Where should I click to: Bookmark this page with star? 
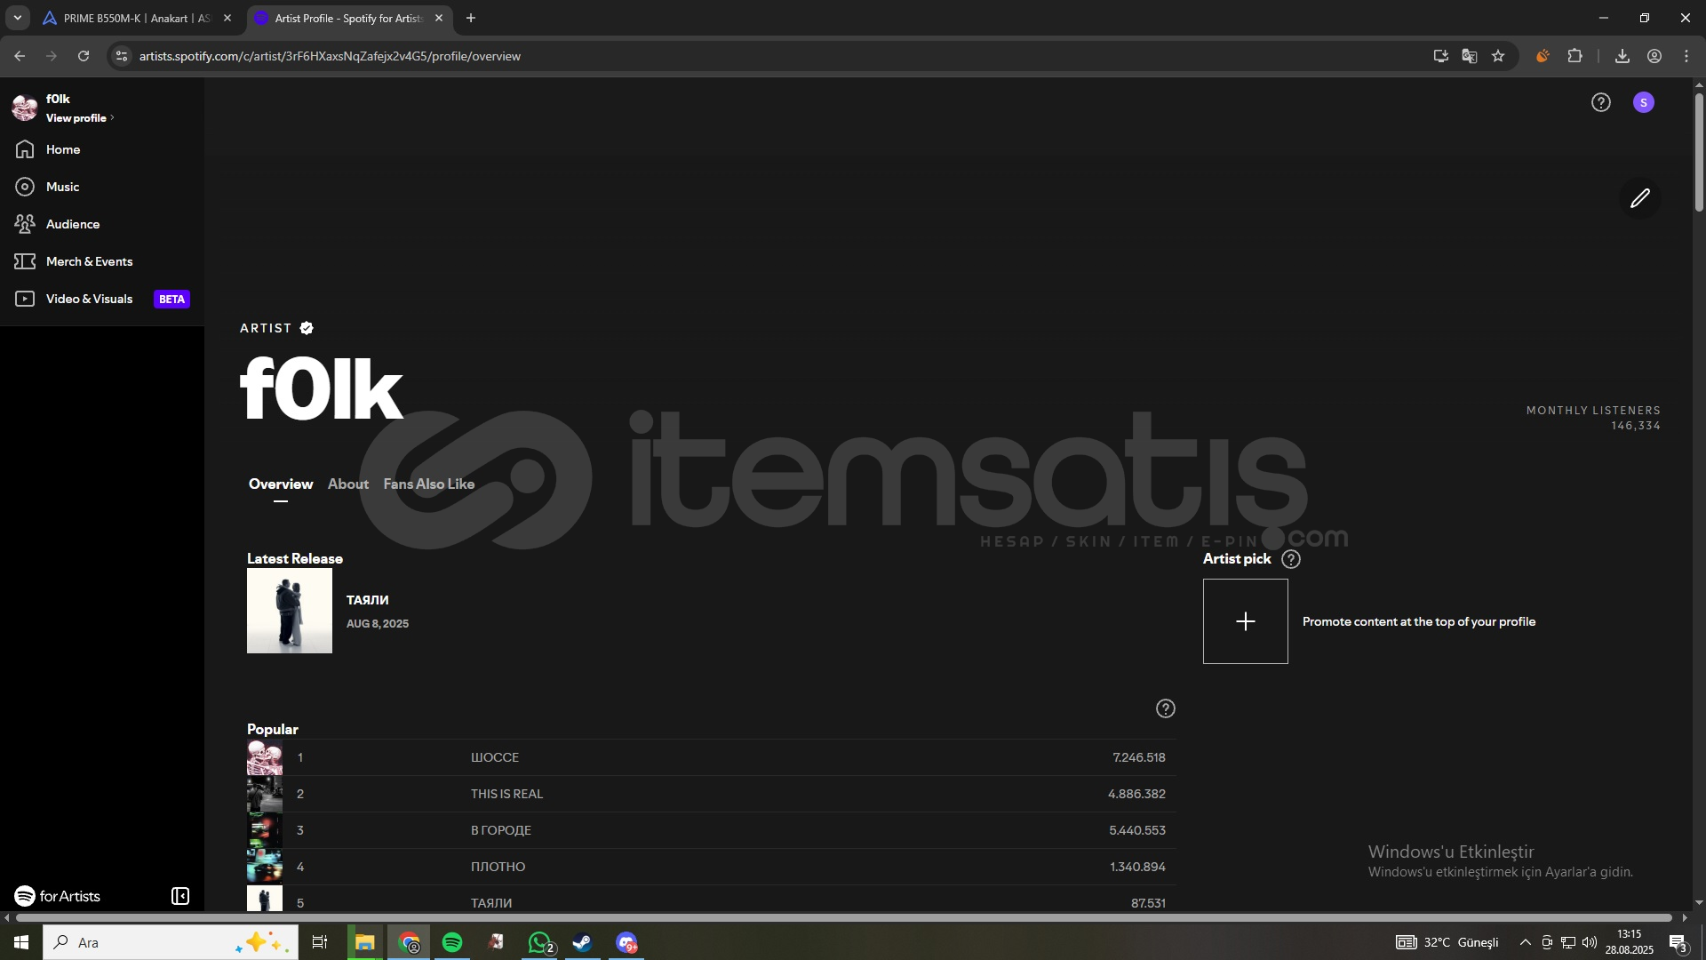[x=1498, y=56]
